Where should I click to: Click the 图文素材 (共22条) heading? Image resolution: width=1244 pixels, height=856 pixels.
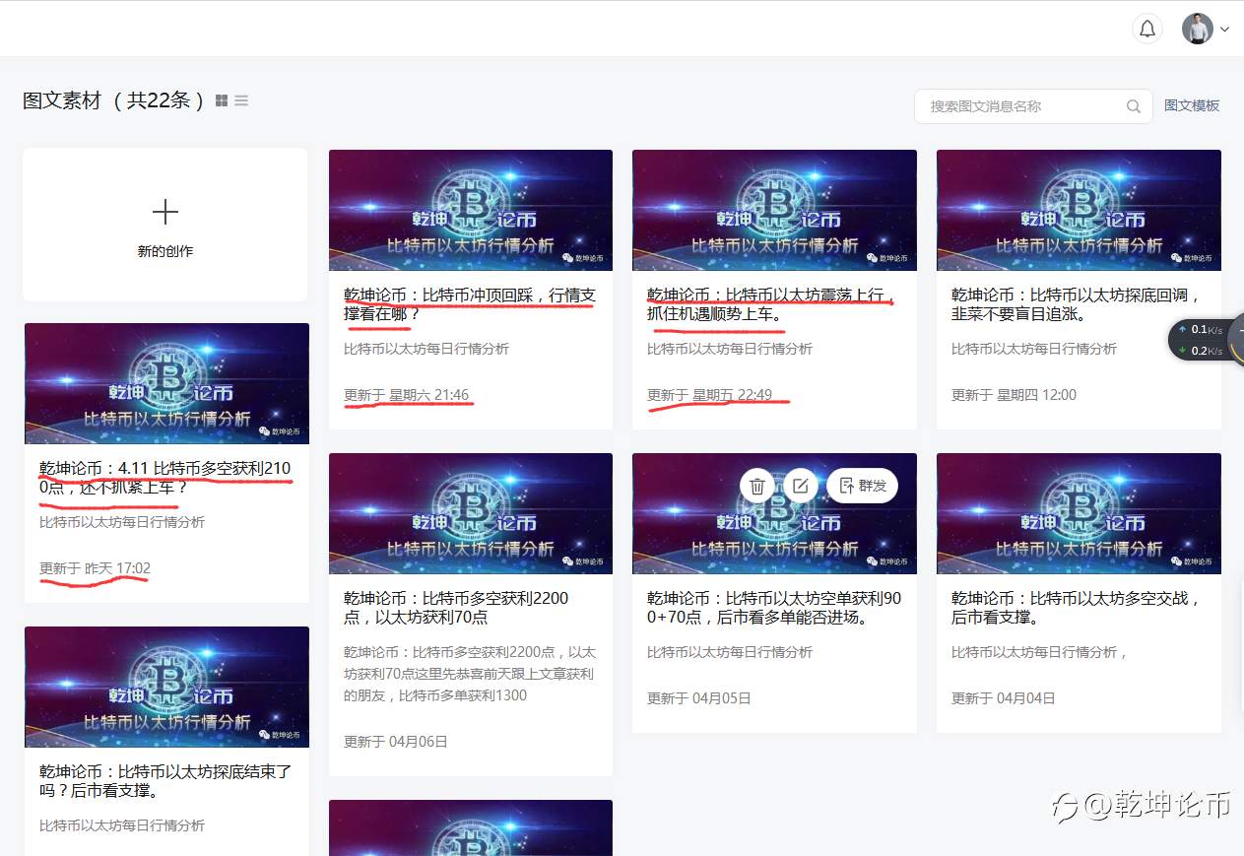pyautogui.click(x=112, y=100)
